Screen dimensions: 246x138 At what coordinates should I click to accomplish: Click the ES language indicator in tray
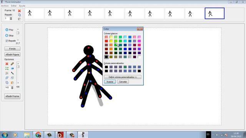tap(208, 135)
